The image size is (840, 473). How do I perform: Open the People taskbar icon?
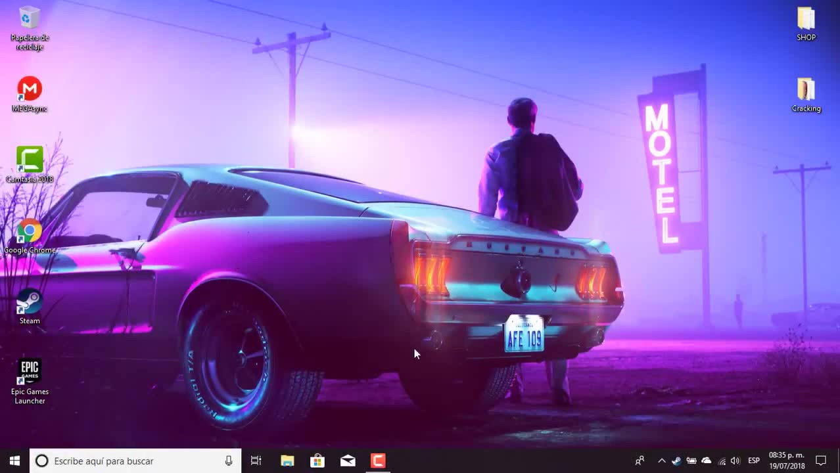640,461
